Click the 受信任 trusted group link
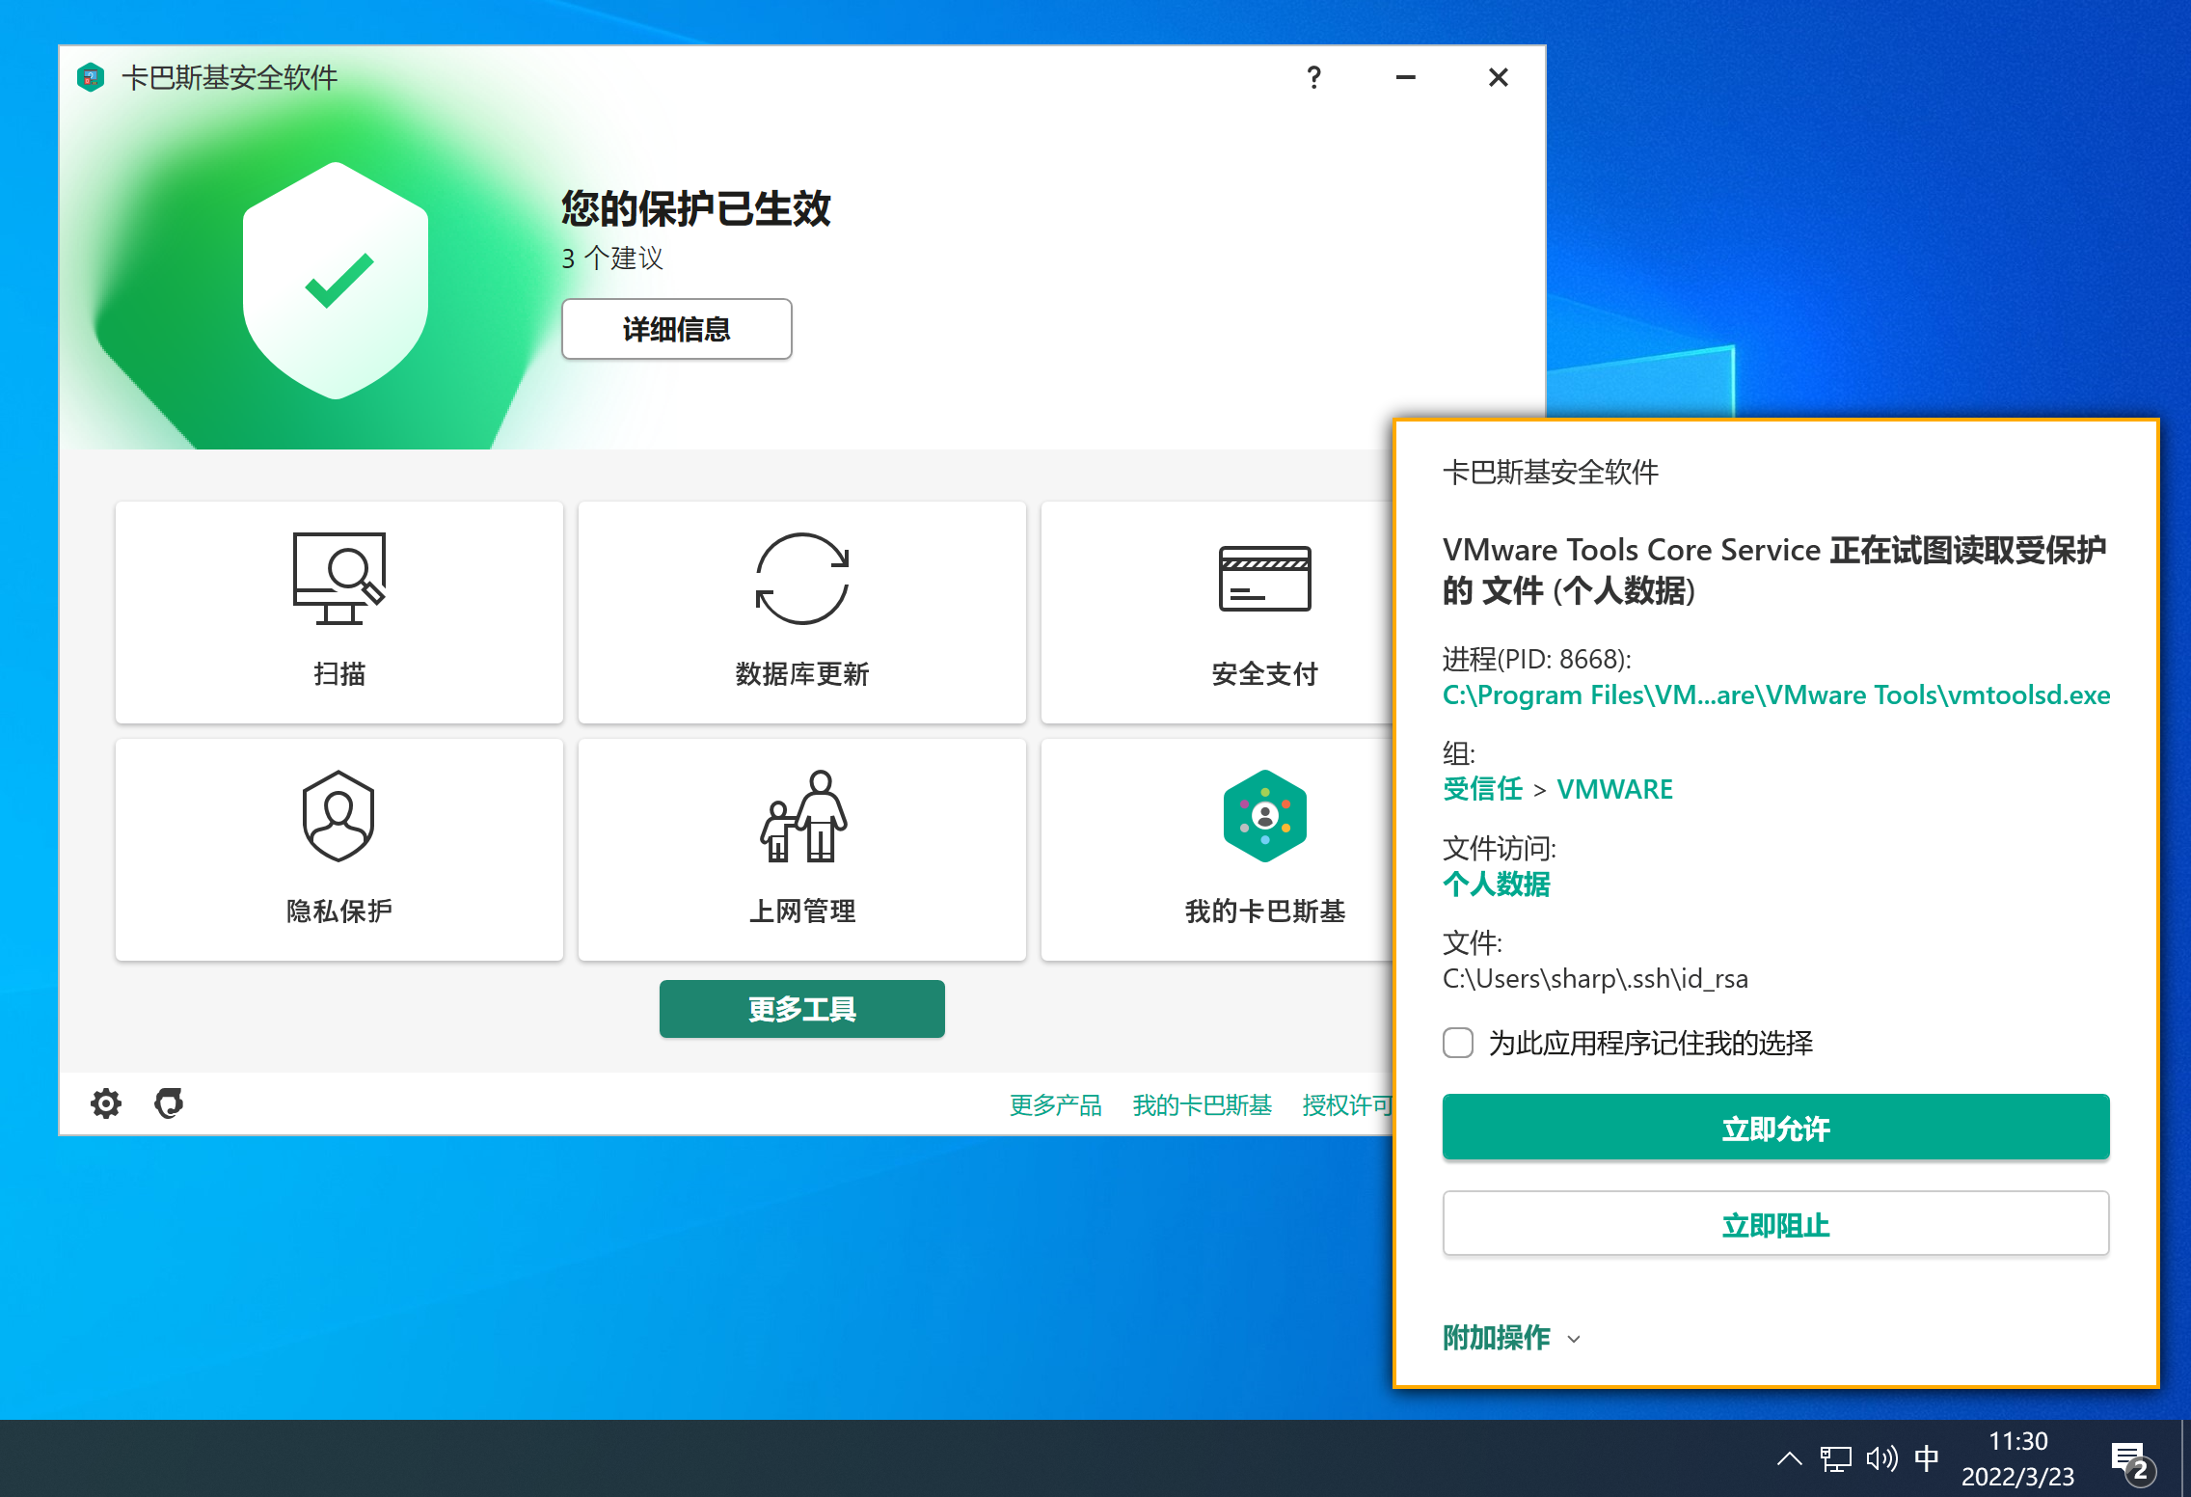 pos(1482,789)
